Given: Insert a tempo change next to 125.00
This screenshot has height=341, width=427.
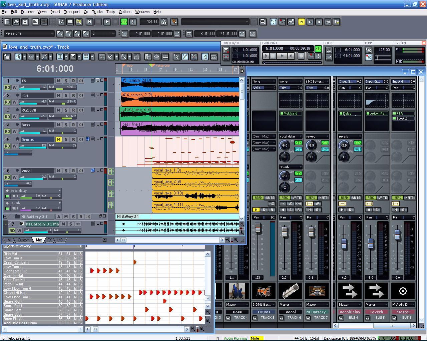Looking at the screenshot, I should [x=164, y=22].
